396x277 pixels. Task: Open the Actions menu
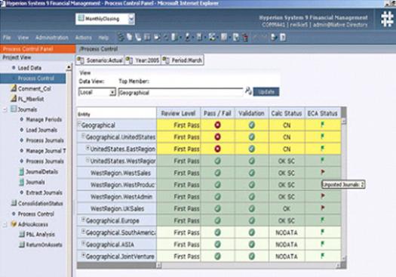tap(83, 38)
